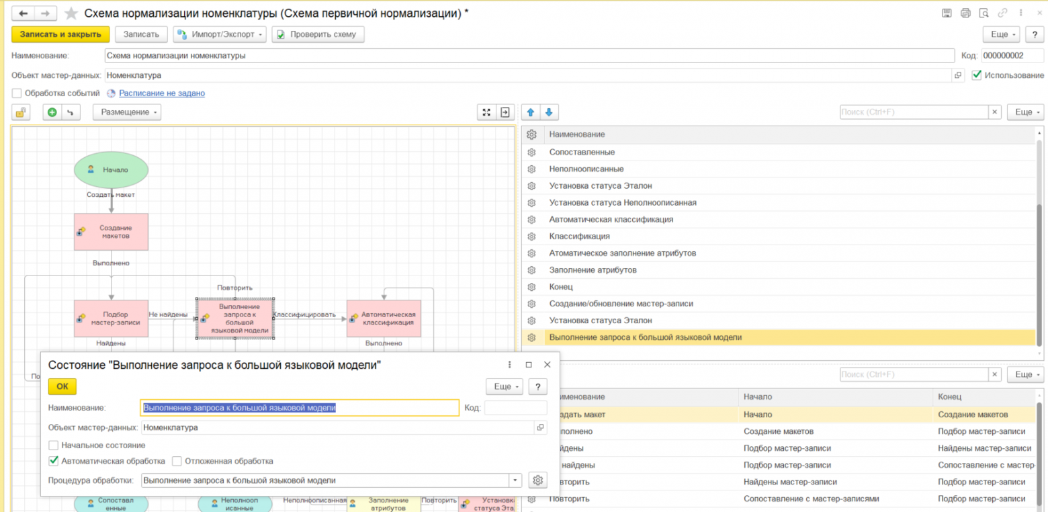Open the three-dot menu of the dialog
The image size is (1048, 512).
[510, 364]
